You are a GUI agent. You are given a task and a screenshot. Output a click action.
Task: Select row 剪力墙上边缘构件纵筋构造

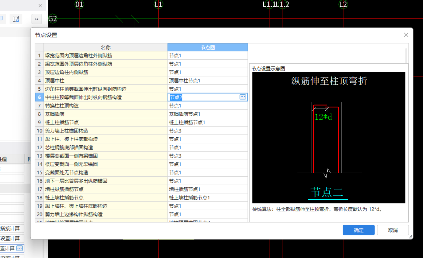tap(105, 214)
